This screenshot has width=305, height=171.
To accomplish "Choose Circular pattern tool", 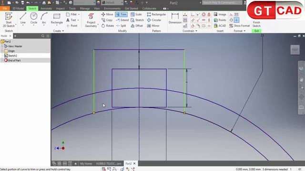I will [x=154, y=20].
